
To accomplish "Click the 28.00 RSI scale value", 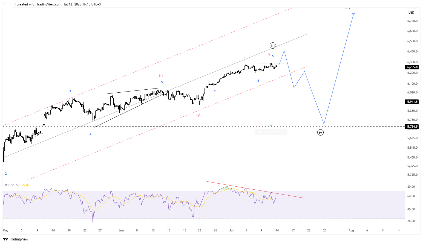I will [x=411, y=221].
